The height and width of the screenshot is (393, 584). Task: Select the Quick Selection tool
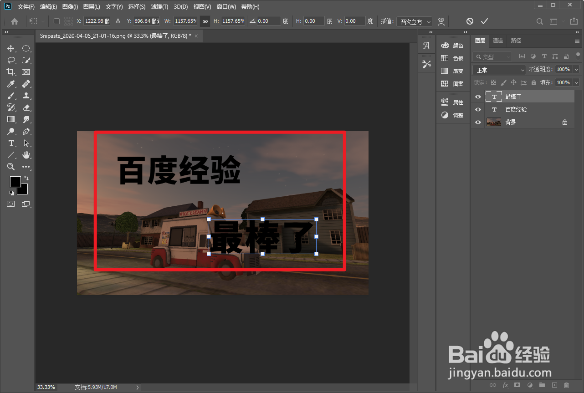(26, 60)
